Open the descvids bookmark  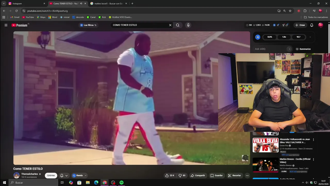(78, 17)
